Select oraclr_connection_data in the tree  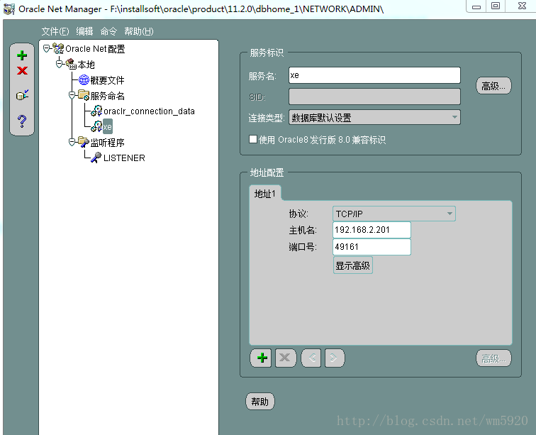149,111
